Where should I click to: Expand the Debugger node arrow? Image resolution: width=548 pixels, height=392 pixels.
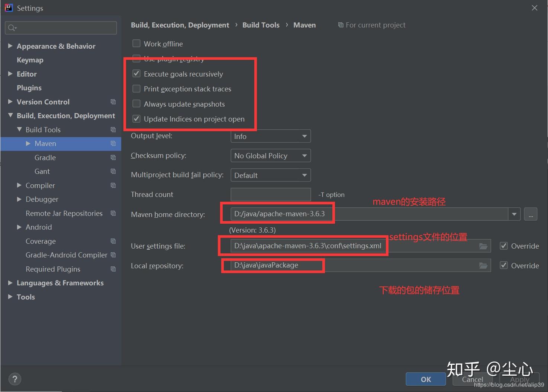(19, 199)
